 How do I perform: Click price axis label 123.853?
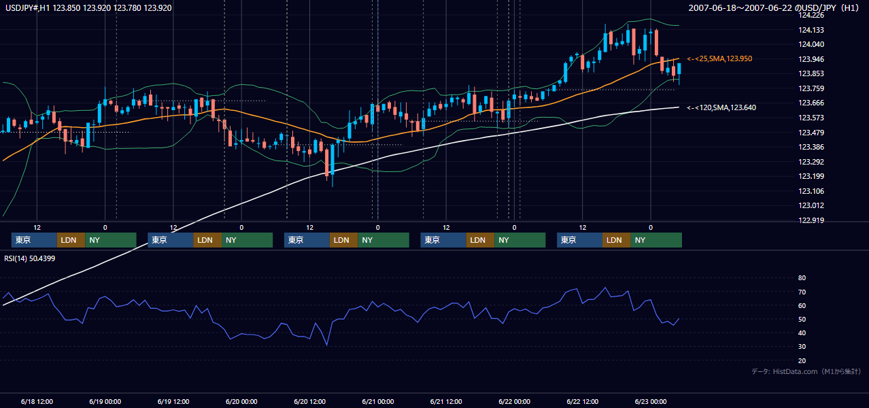pos(811,74)
